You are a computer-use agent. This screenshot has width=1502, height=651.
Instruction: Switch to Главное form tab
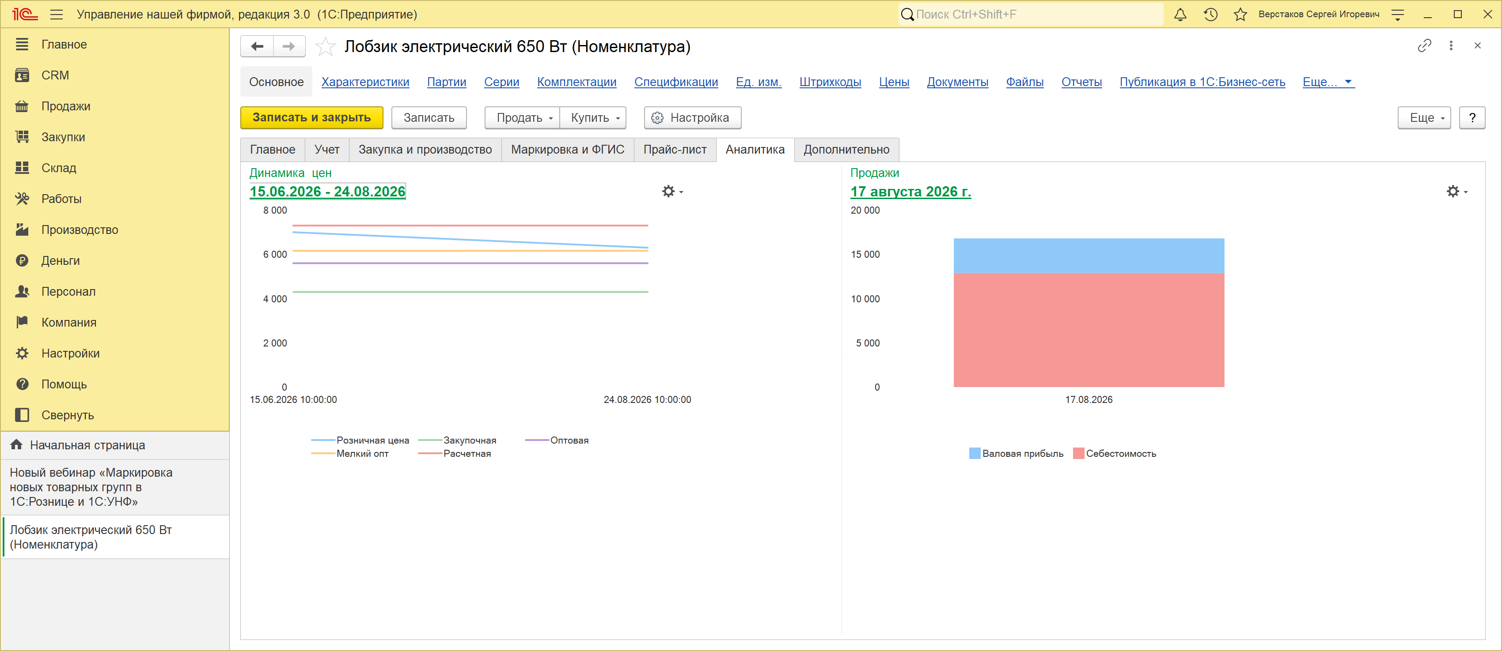(x=272, y=150)
